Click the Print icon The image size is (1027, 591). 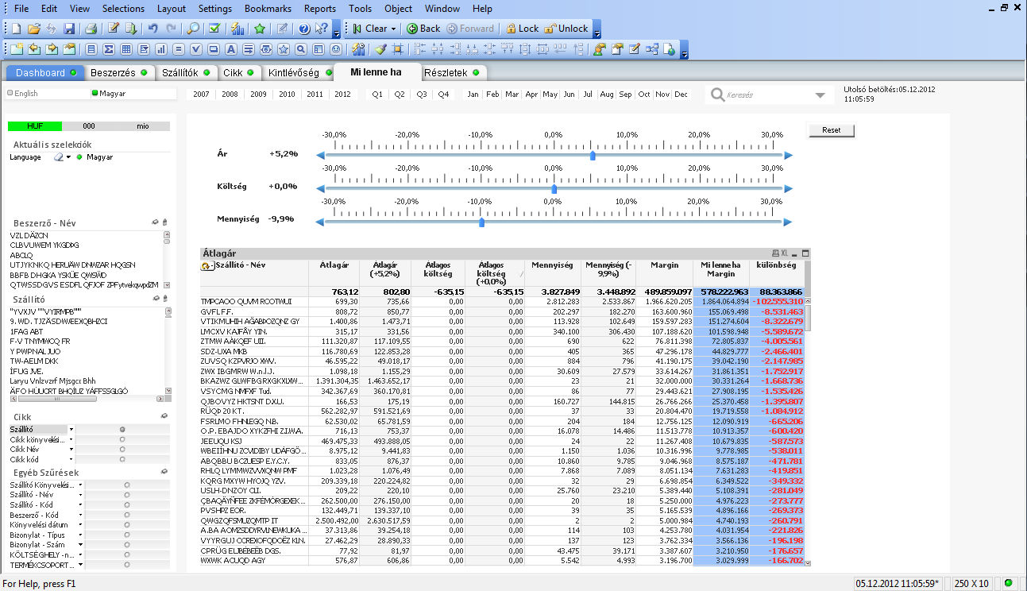(x=91, y=29)
